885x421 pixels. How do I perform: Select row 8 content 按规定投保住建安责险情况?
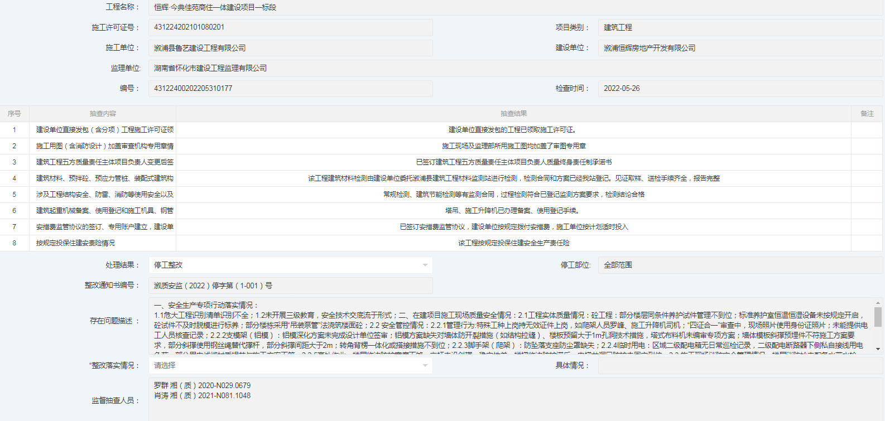(x=75, y=243)
